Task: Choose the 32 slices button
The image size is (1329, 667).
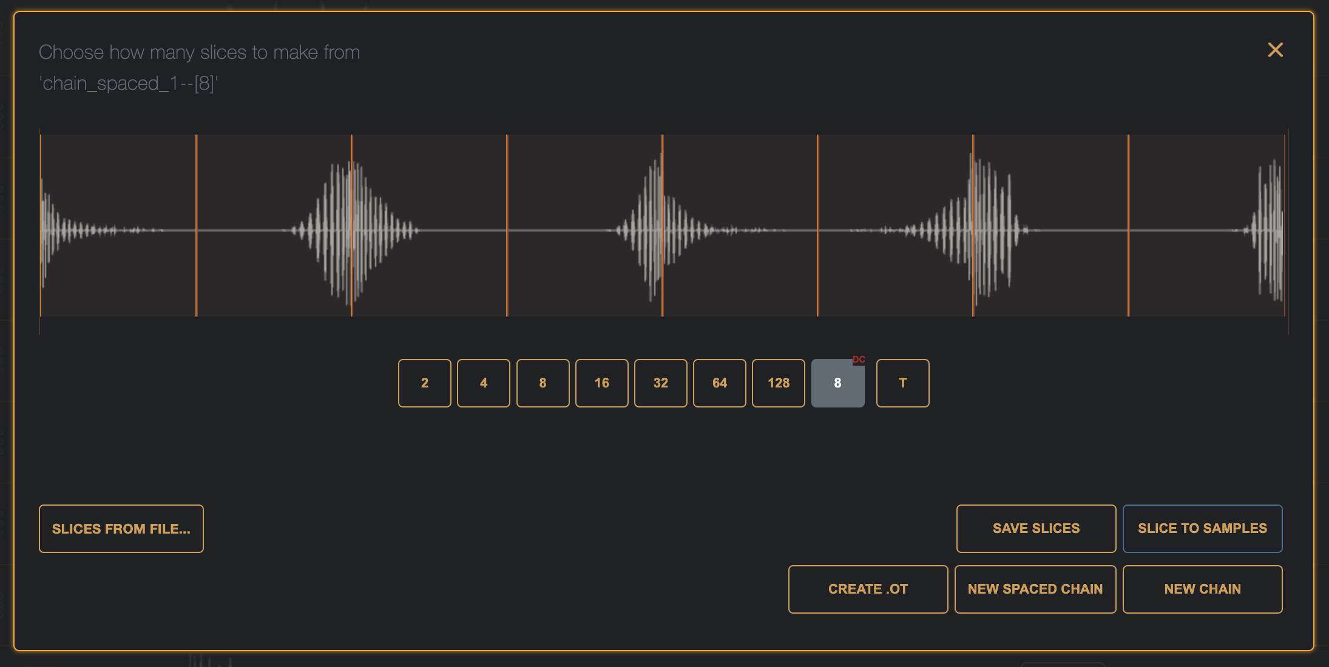Action: [660, 383]
